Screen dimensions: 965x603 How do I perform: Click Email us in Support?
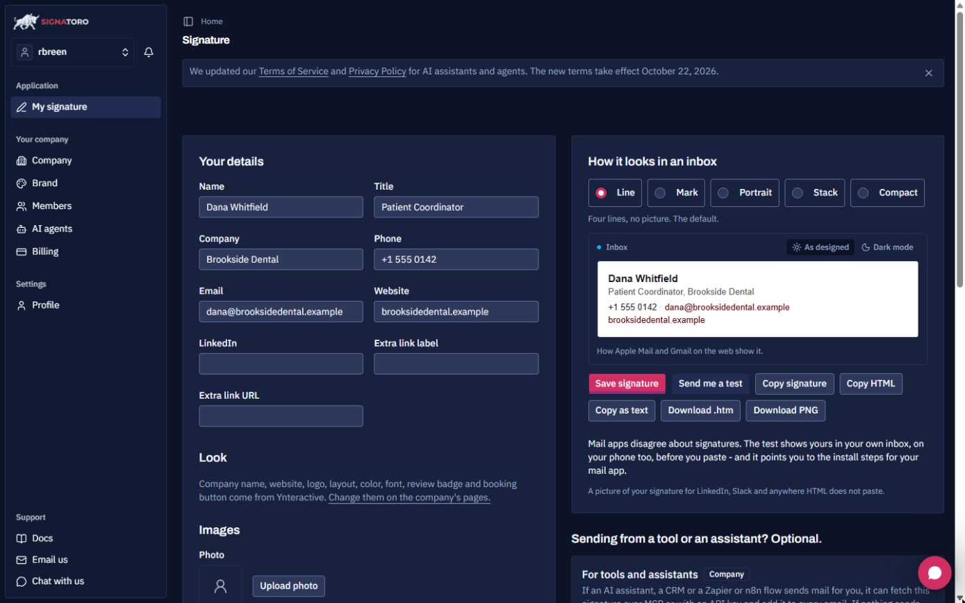point(85,560)
